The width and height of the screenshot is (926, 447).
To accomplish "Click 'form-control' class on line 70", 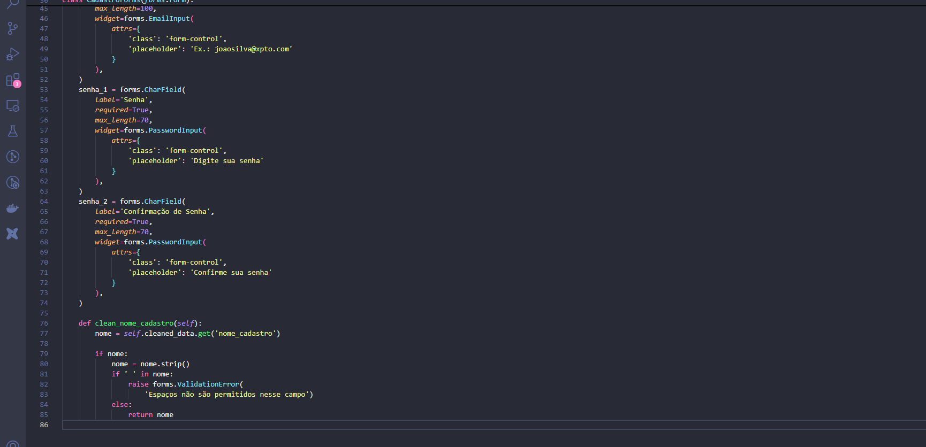I will [x=194, y=263].
